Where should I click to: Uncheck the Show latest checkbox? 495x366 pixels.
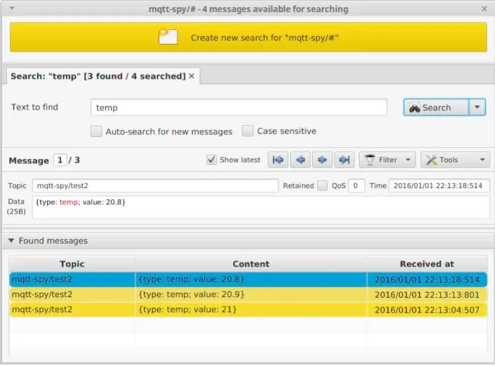[x=211, y=160]
